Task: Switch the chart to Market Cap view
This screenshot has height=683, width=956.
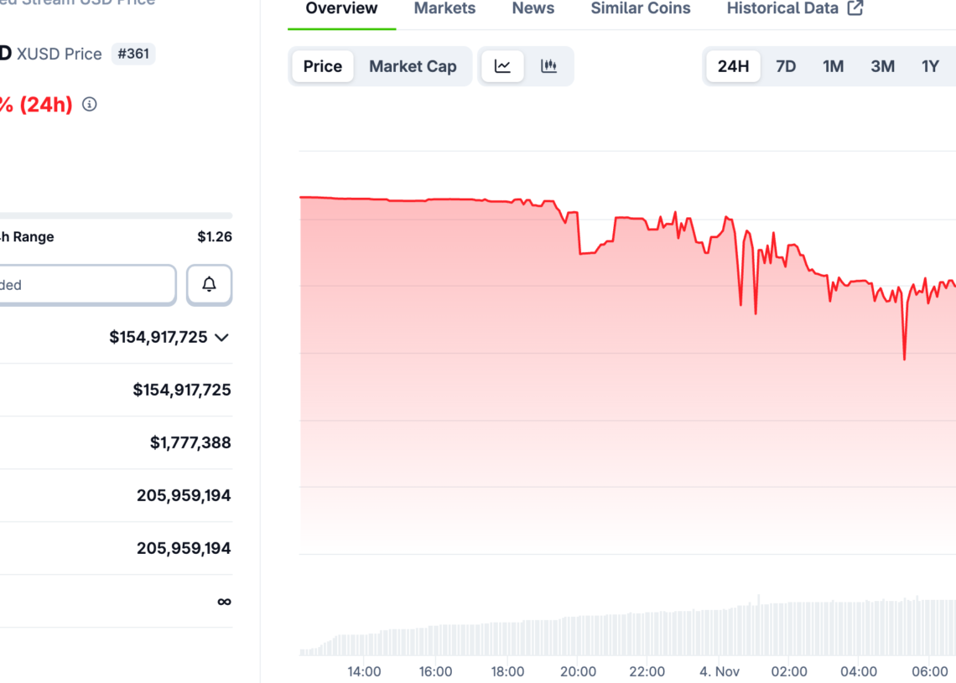Action: (x=413, y=65)
